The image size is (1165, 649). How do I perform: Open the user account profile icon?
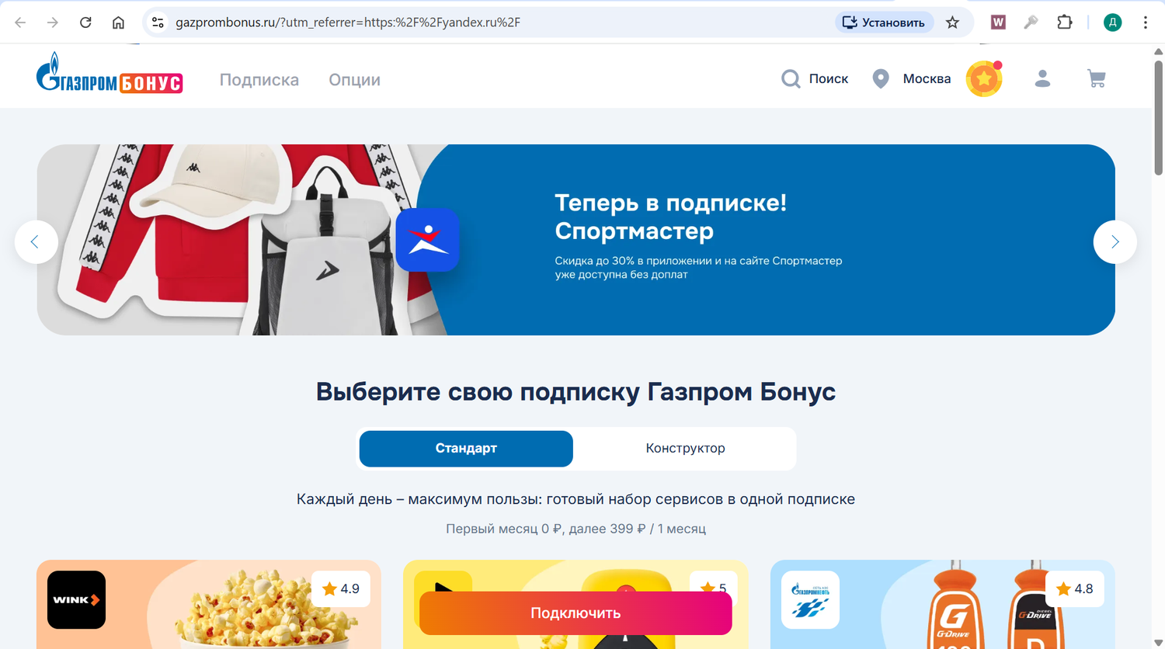(x=1042, y=78)
